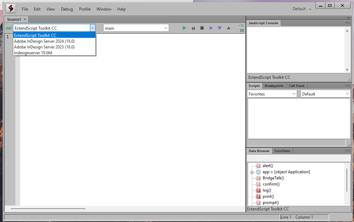Select log() in the Data Browser

[x=267, y=190]
